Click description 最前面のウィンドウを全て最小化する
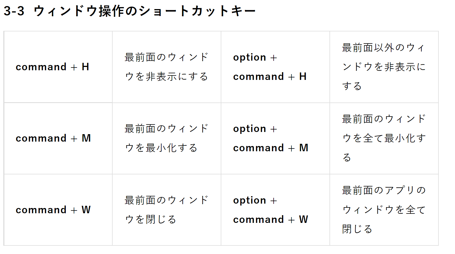Screen dimensions: 455x254 (384, 138)
